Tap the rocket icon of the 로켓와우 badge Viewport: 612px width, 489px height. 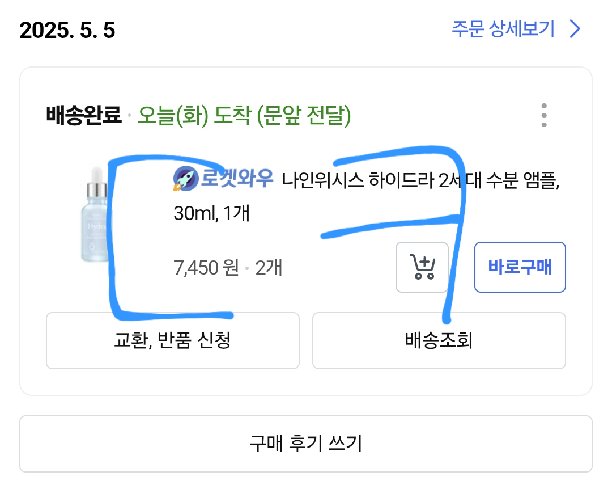184,179
